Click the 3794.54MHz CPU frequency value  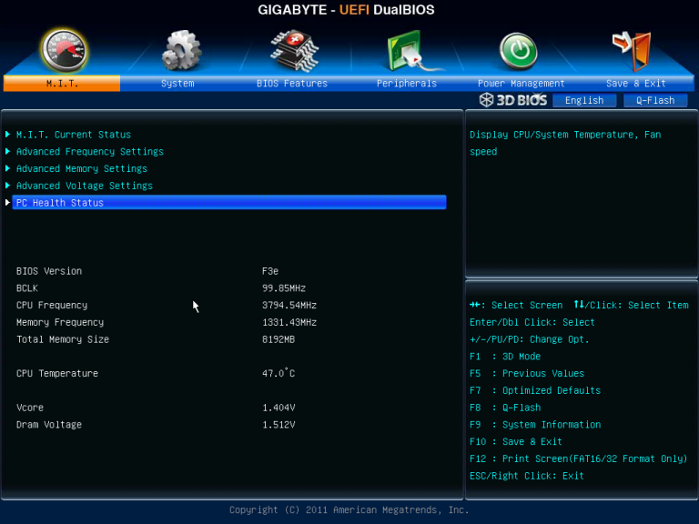coord(289,306)
